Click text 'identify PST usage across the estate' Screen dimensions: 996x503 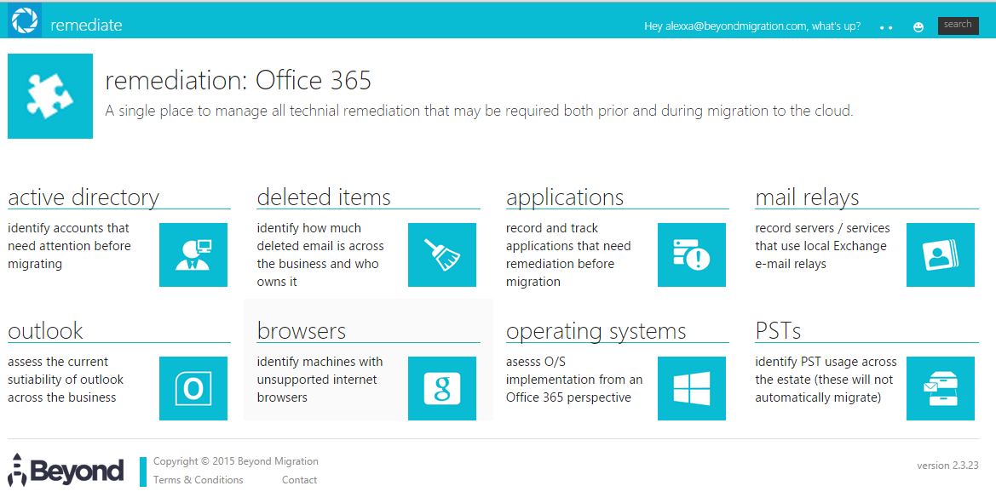pos(826,380)
